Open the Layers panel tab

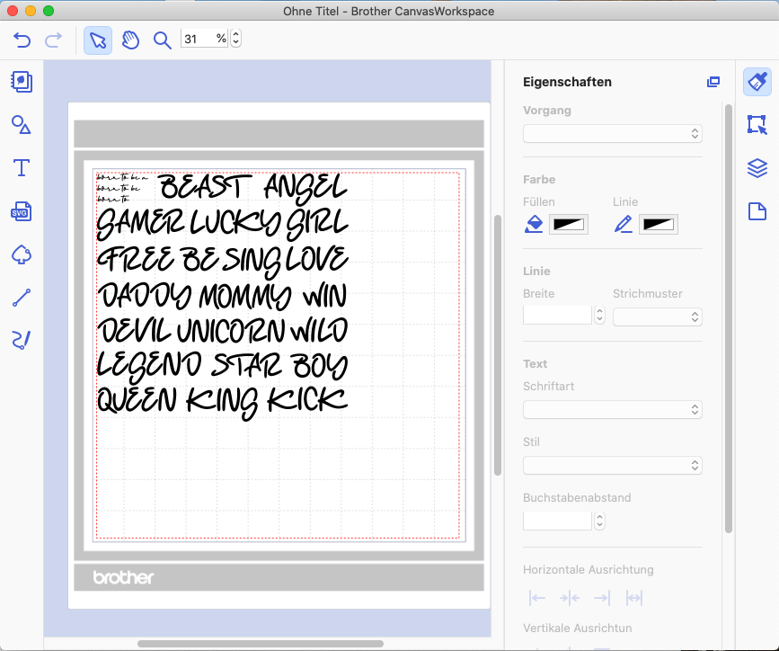[x=757, y=168]
